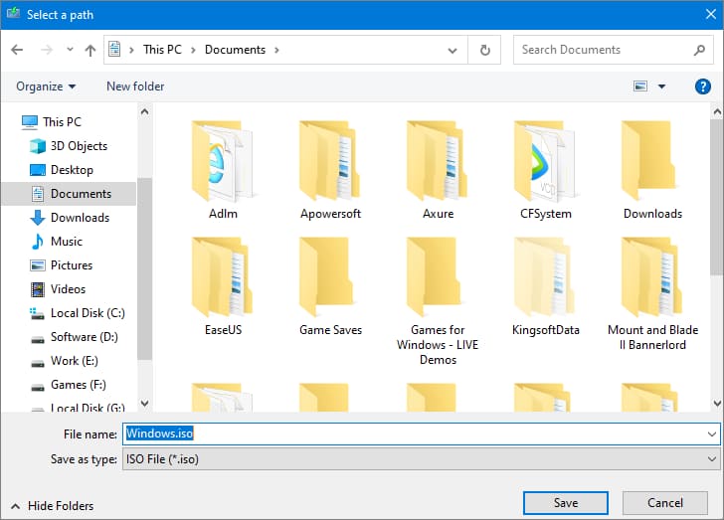Click the Save button
Image resolution: width=724 pixels, height=520 pixels.
pyautogui.click(x=566, y=503)
